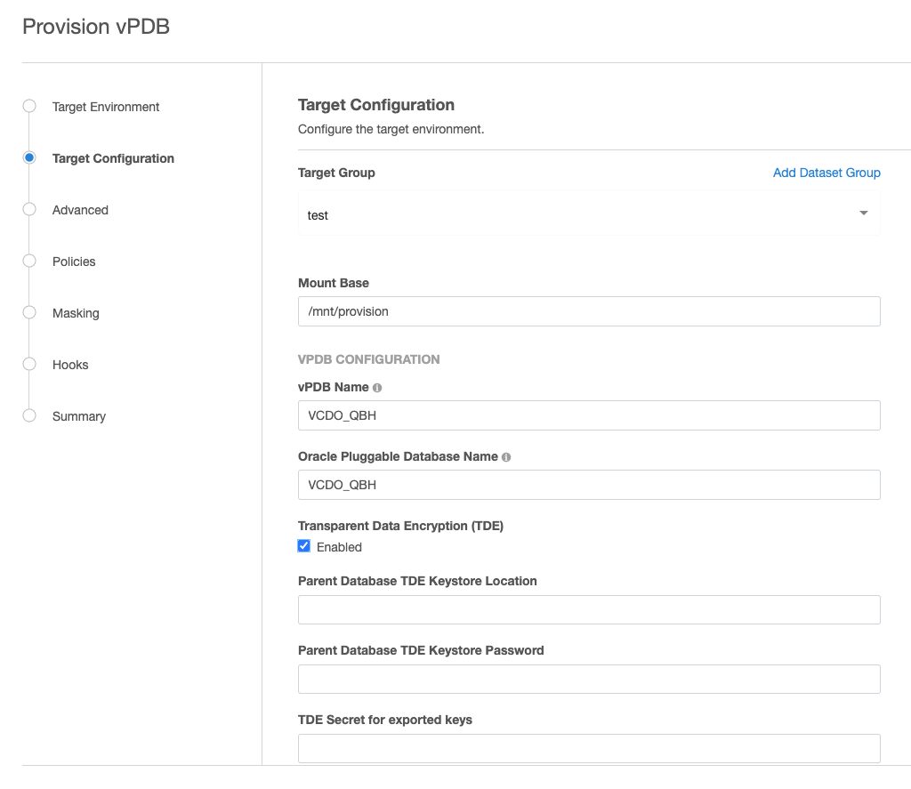
Task: Open the Add Dataset Group link
Action: (826, 173)
